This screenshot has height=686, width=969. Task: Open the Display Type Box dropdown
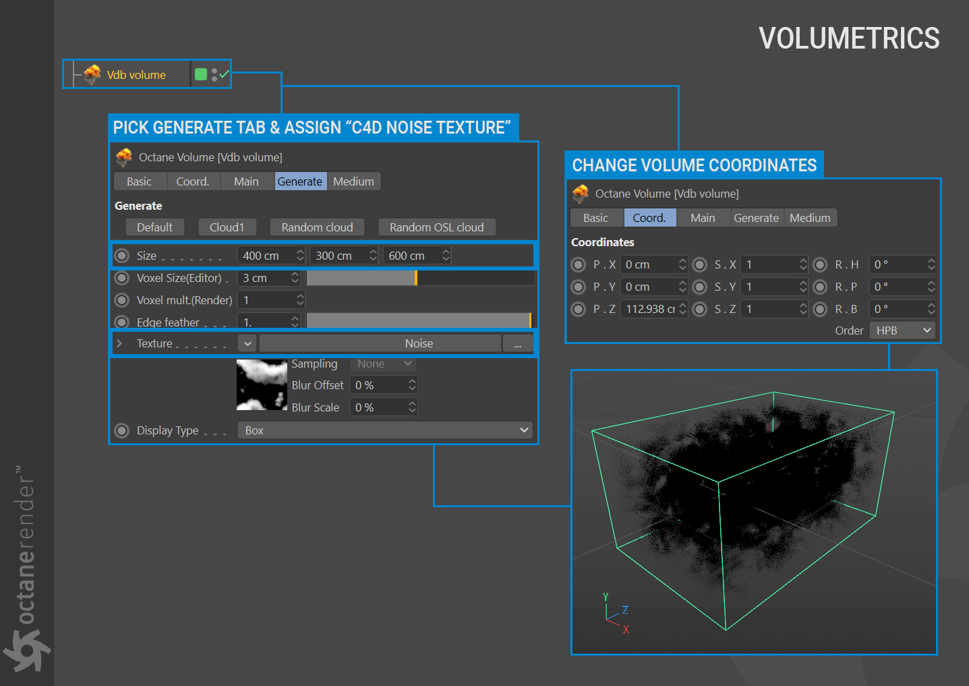tap(385, 430)
